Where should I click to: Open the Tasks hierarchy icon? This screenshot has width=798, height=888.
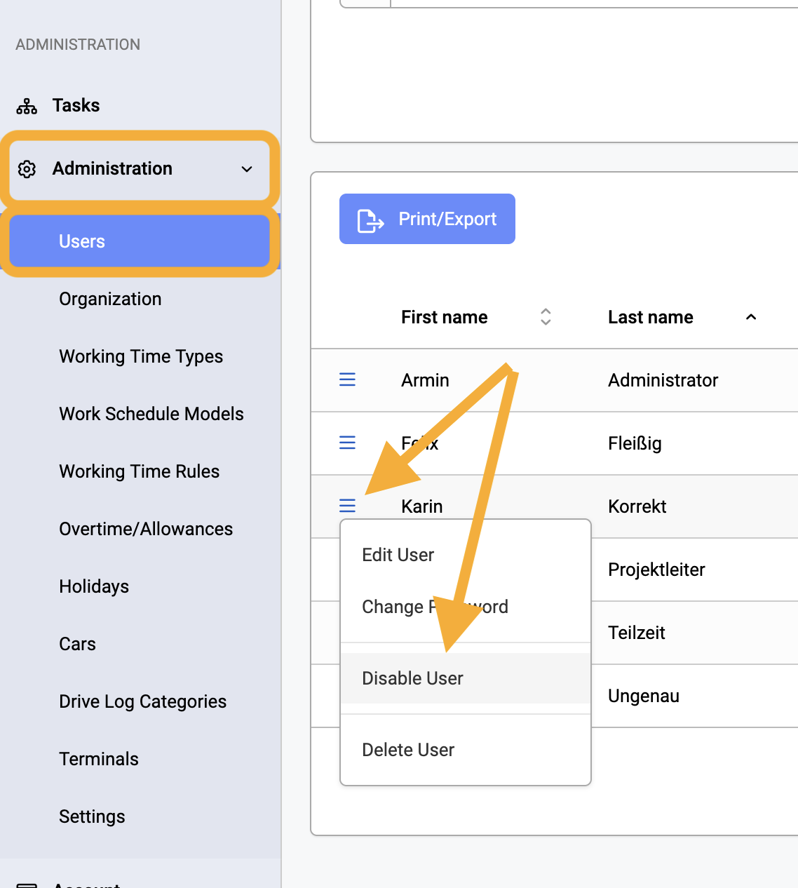pyautogui.click(x=27, y=106)
